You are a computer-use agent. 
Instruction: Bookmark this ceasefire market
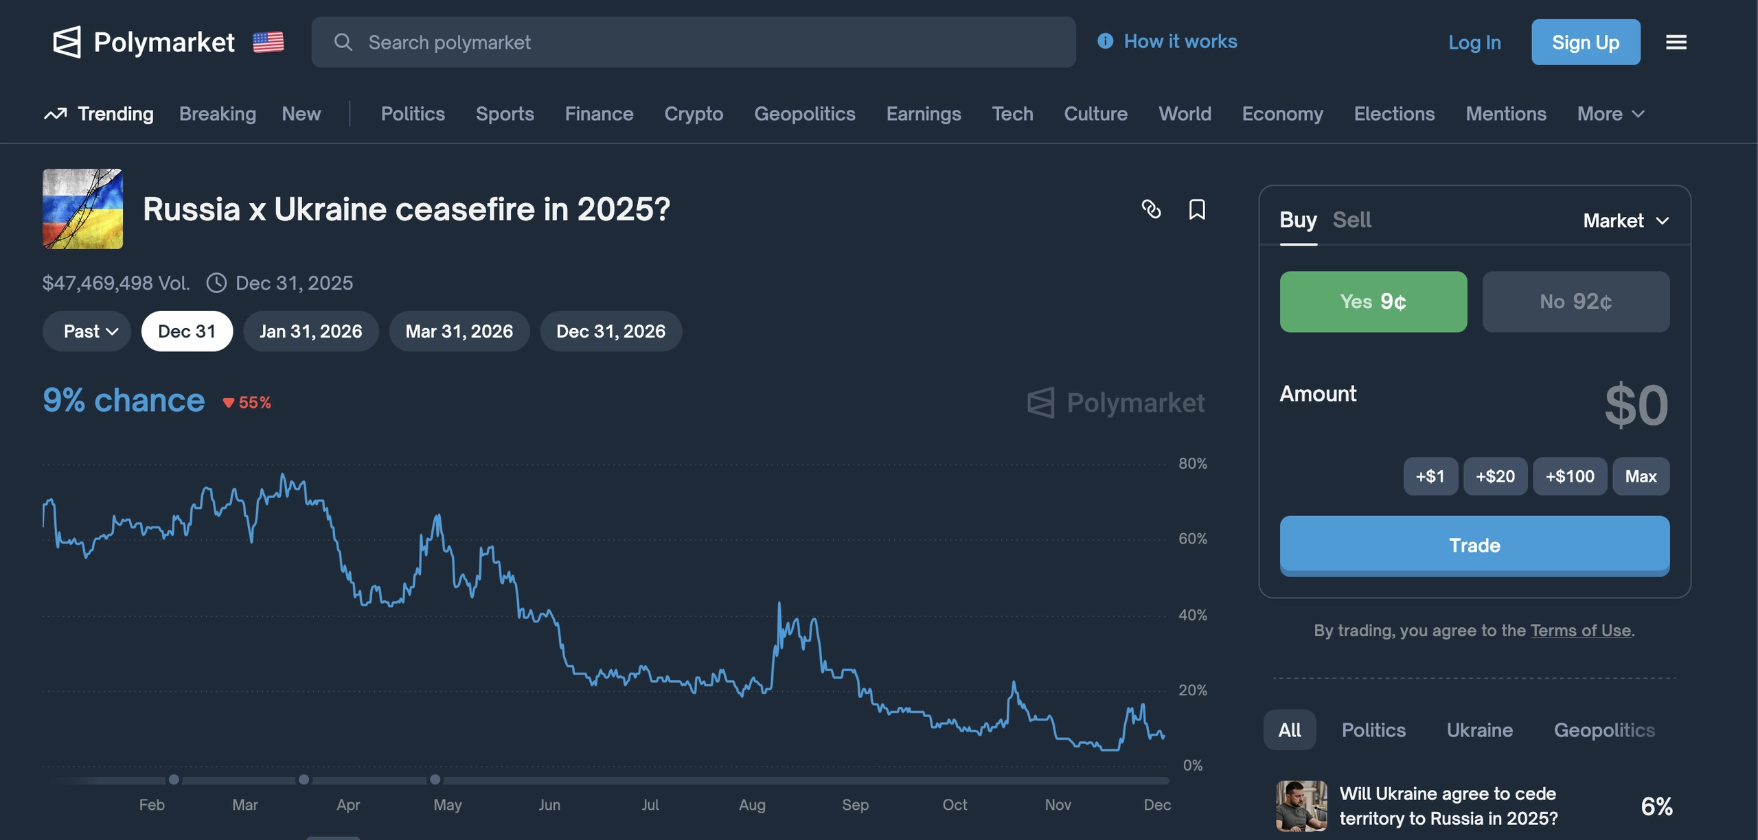(1197, 209)
